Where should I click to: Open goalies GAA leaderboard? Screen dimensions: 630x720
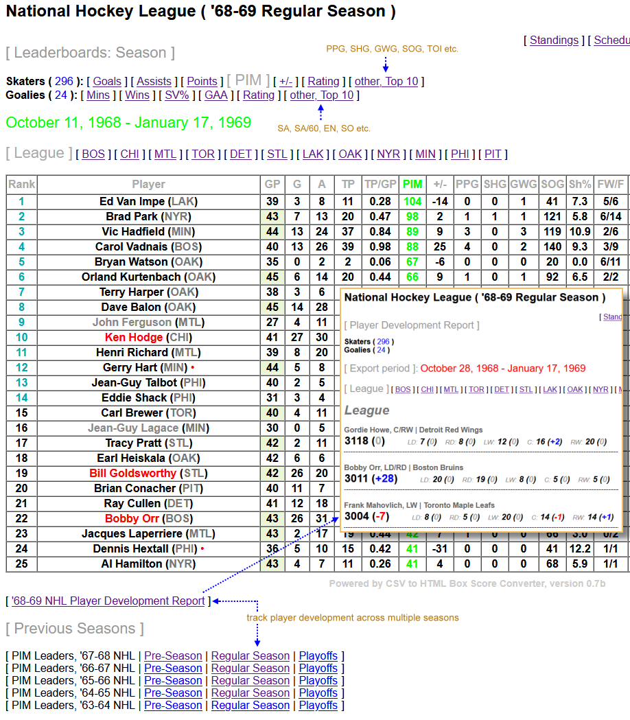[x=216, y=95]
